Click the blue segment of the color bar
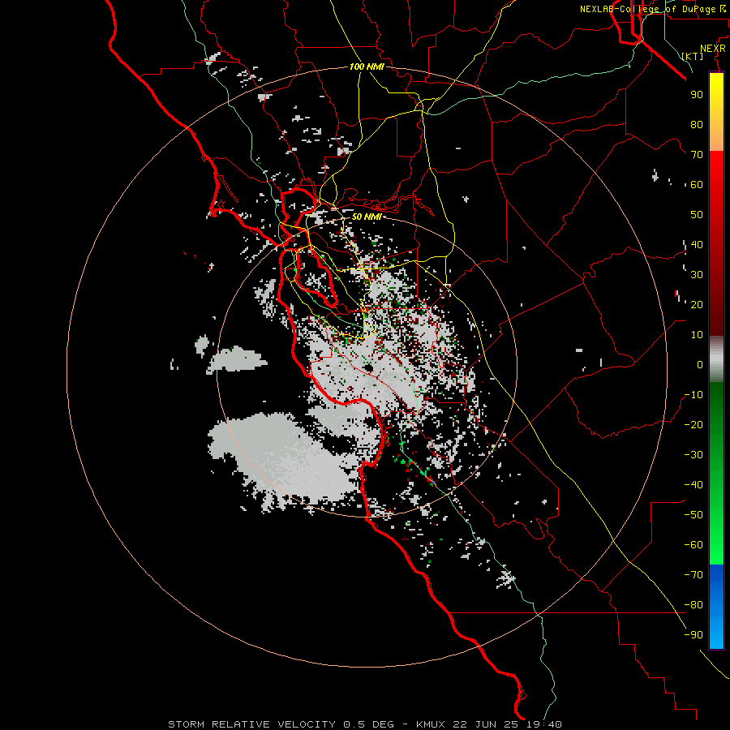Viewport: 730px width, 730px height. point(716,605)
